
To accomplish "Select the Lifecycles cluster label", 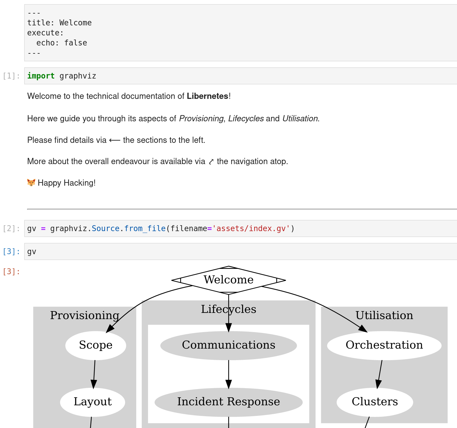I will click(229, 309).
